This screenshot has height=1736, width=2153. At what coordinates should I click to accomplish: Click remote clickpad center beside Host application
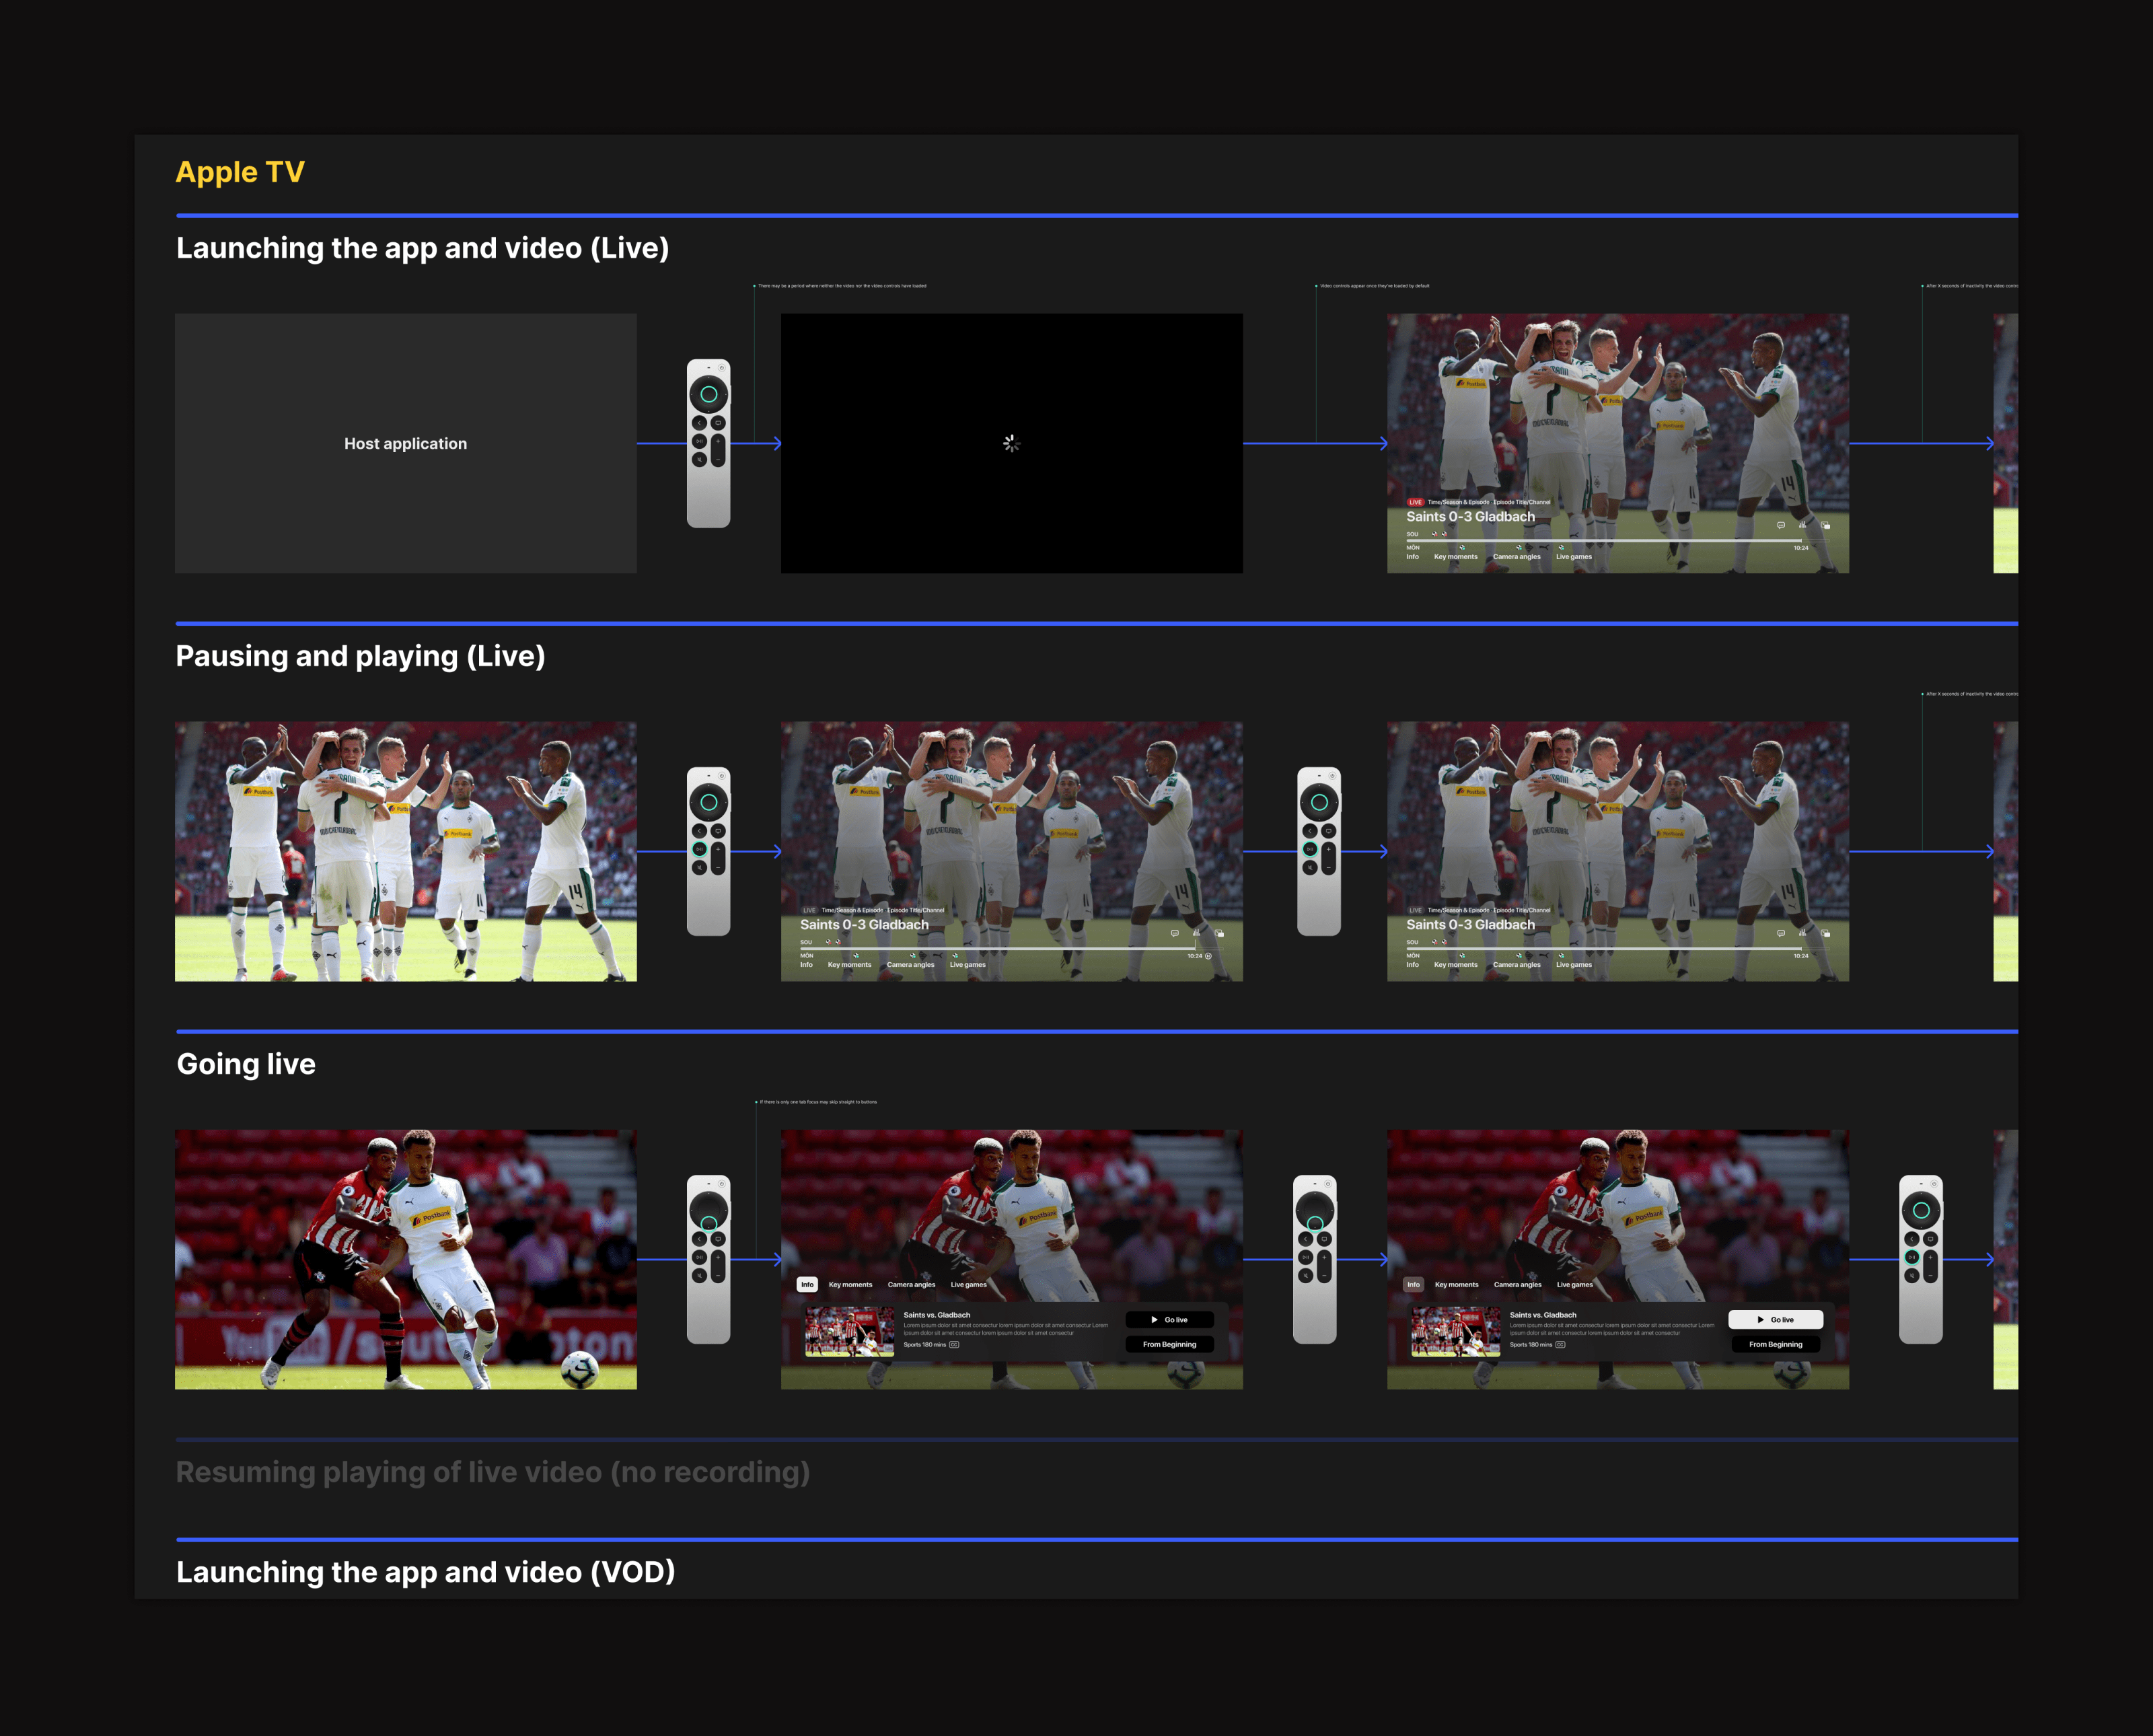(x=708, y=394)
